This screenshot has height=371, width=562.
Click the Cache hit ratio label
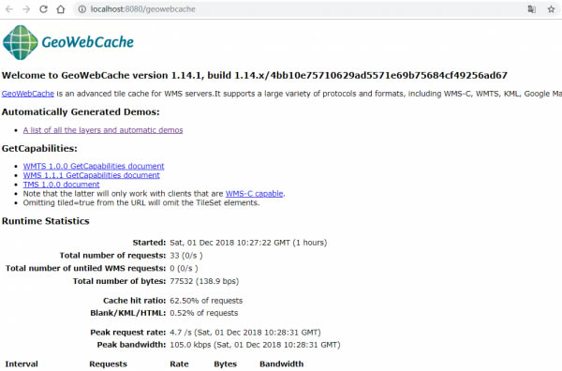pos(134,301)
